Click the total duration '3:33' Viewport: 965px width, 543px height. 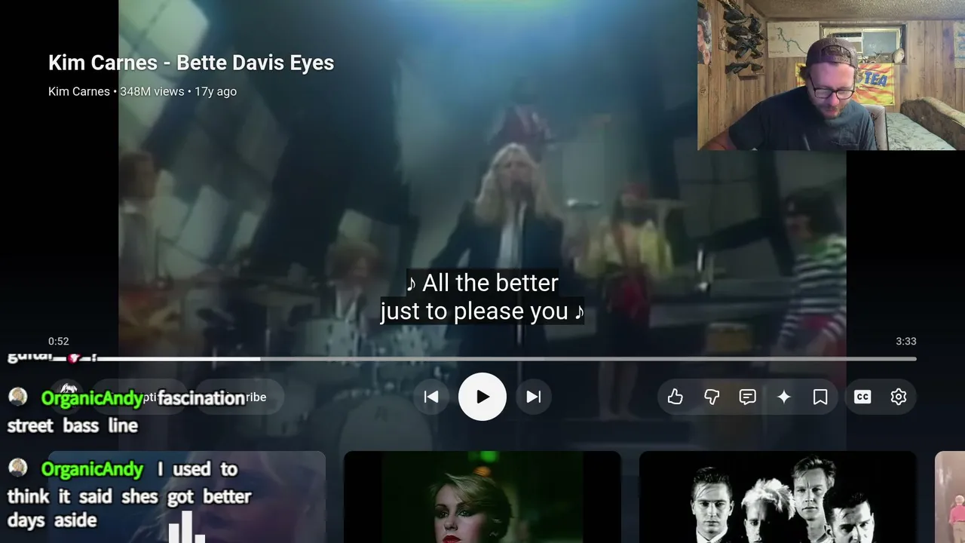906,342
